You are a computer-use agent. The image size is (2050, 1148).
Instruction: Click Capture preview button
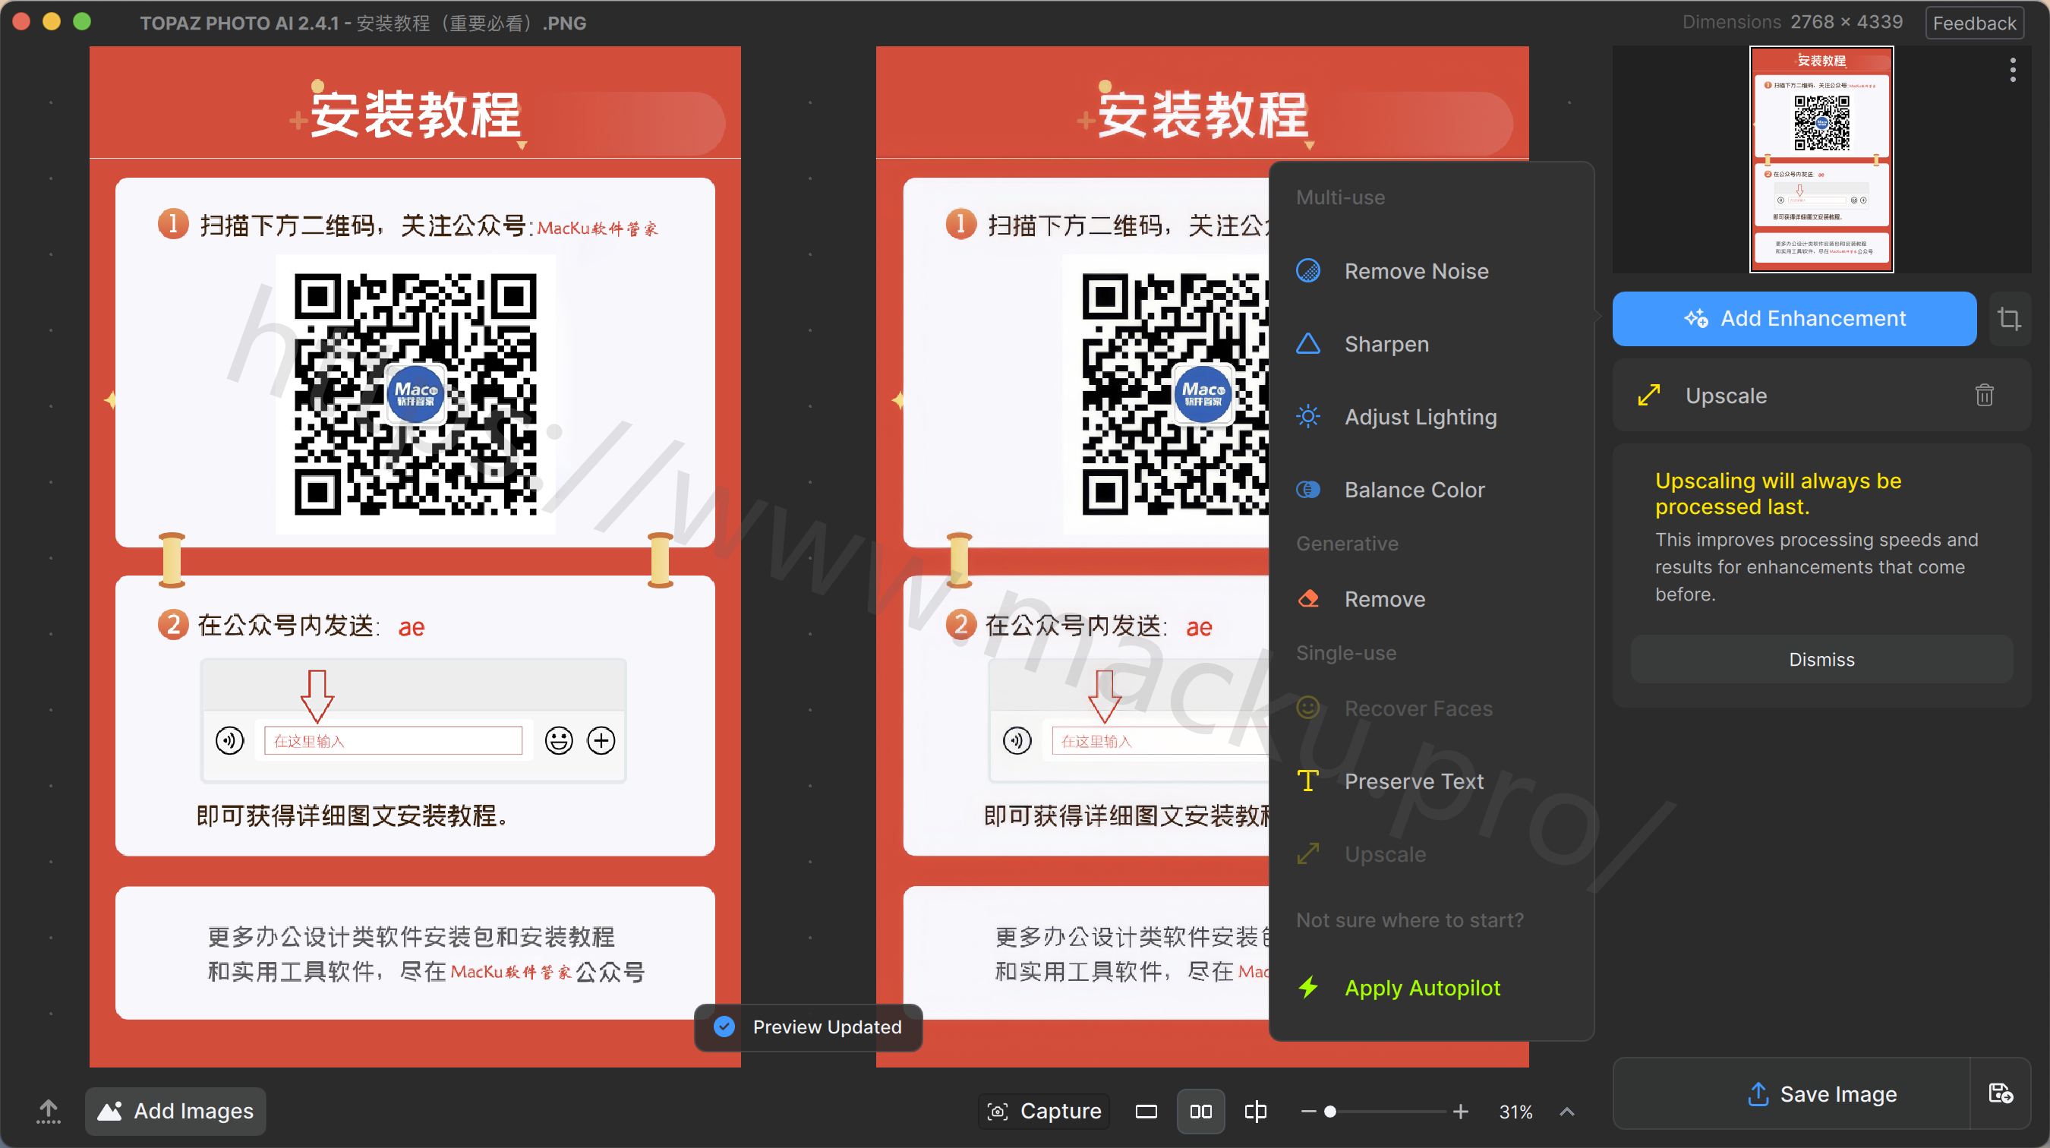[1044, 1111]
